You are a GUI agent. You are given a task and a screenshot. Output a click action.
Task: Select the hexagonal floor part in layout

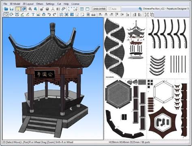[118, 94]
